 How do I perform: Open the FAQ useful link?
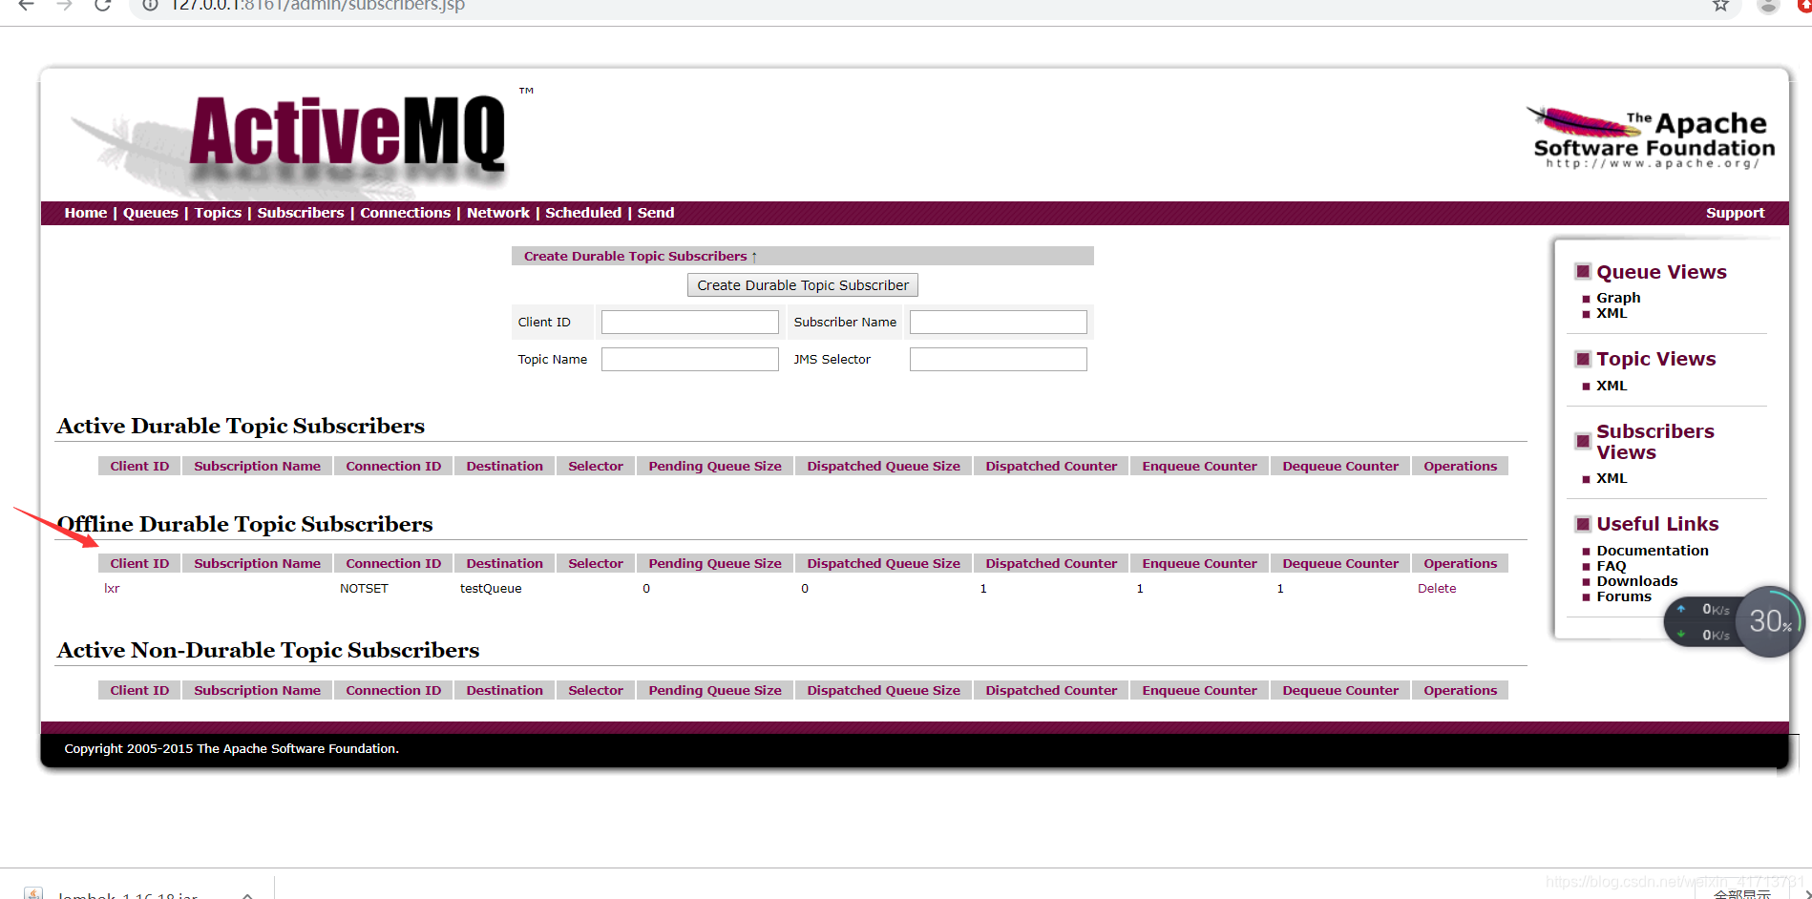click(x=1611, y=566)
